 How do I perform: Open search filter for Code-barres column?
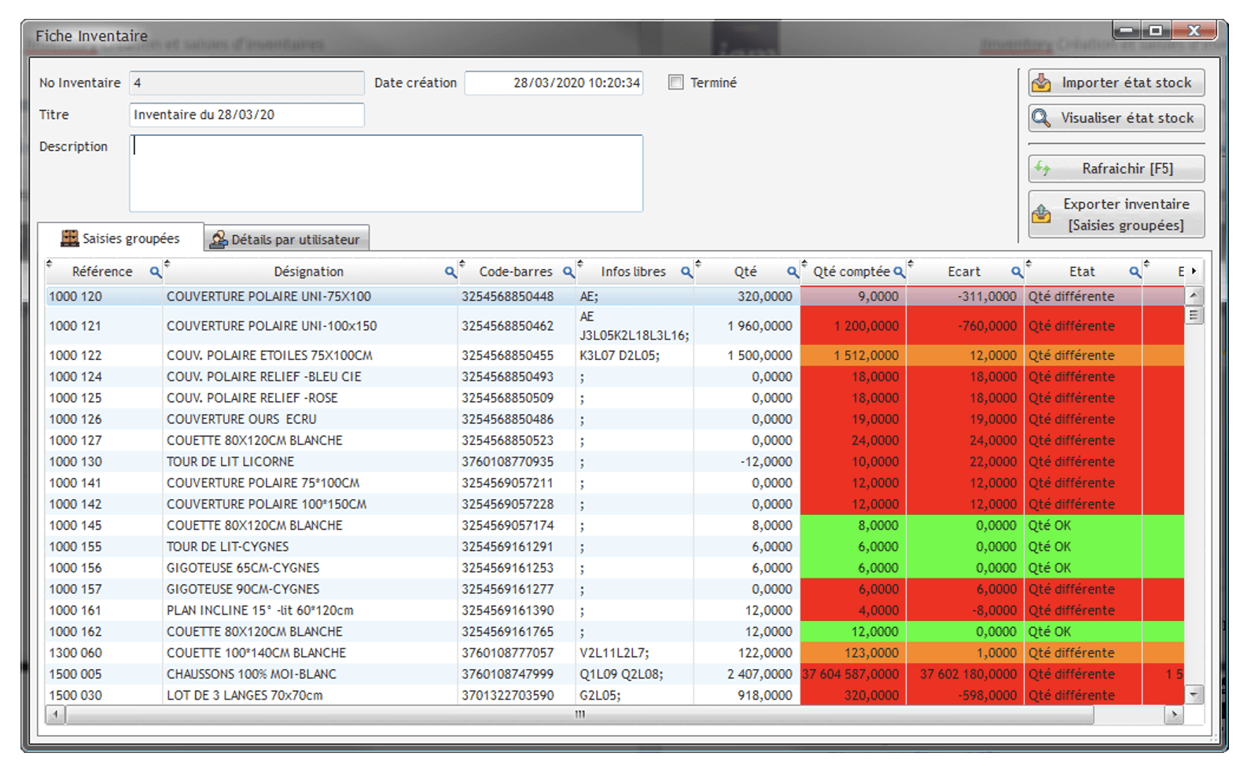coord(568,272)
